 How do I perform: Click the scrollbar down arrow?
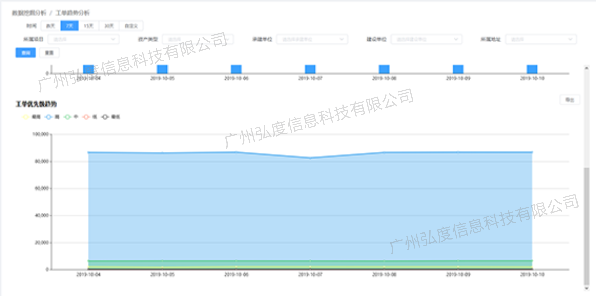[x=586, y=288]
